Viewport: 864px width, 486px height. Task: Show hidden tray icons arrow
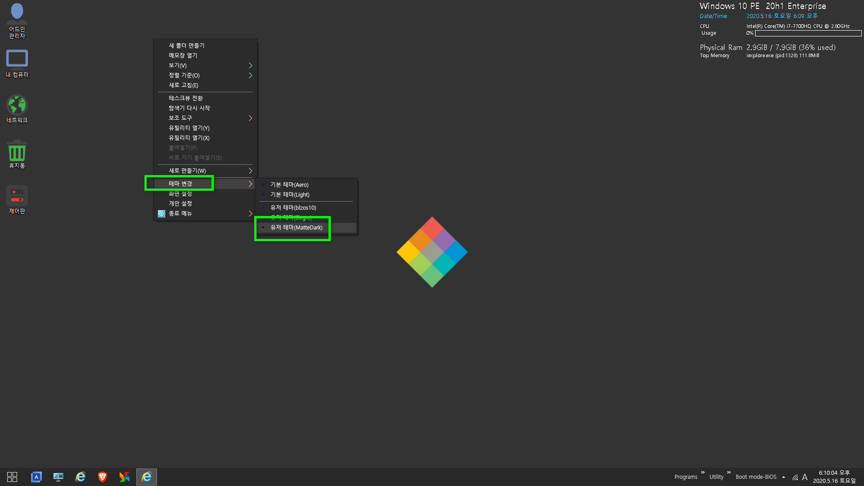click(x=783, y=477)
